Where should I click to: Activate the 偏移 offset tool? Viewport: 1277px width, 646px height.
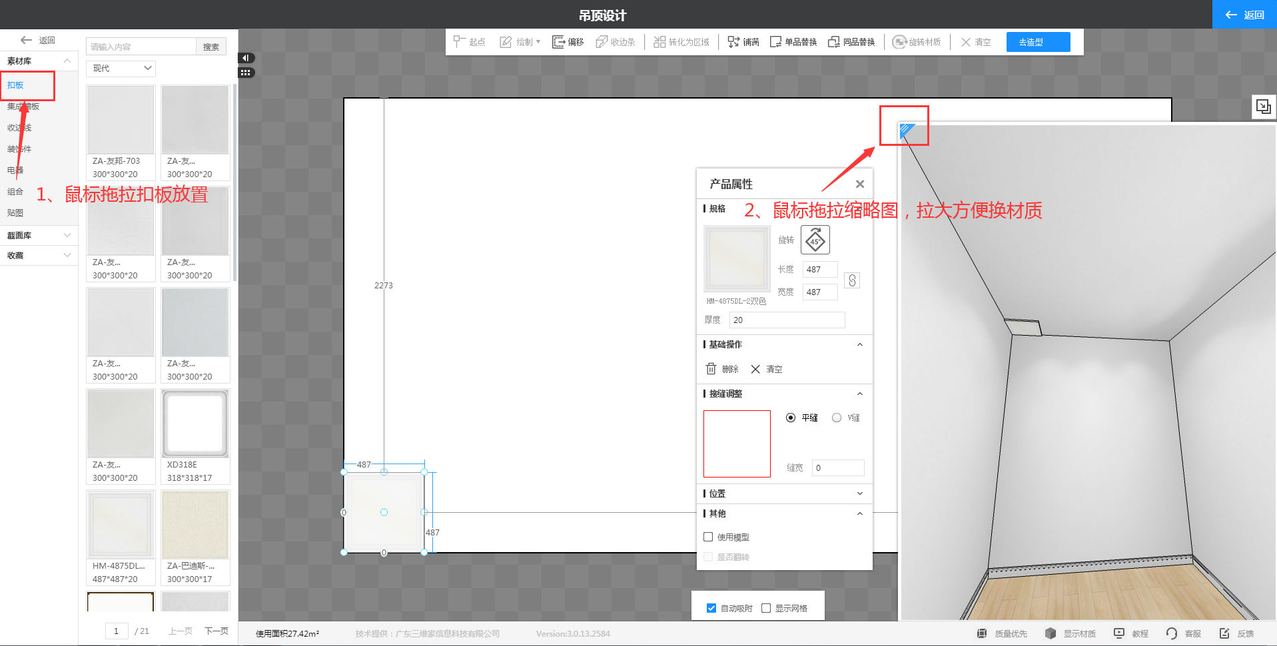pyautogui.click(x=568, y=42)
